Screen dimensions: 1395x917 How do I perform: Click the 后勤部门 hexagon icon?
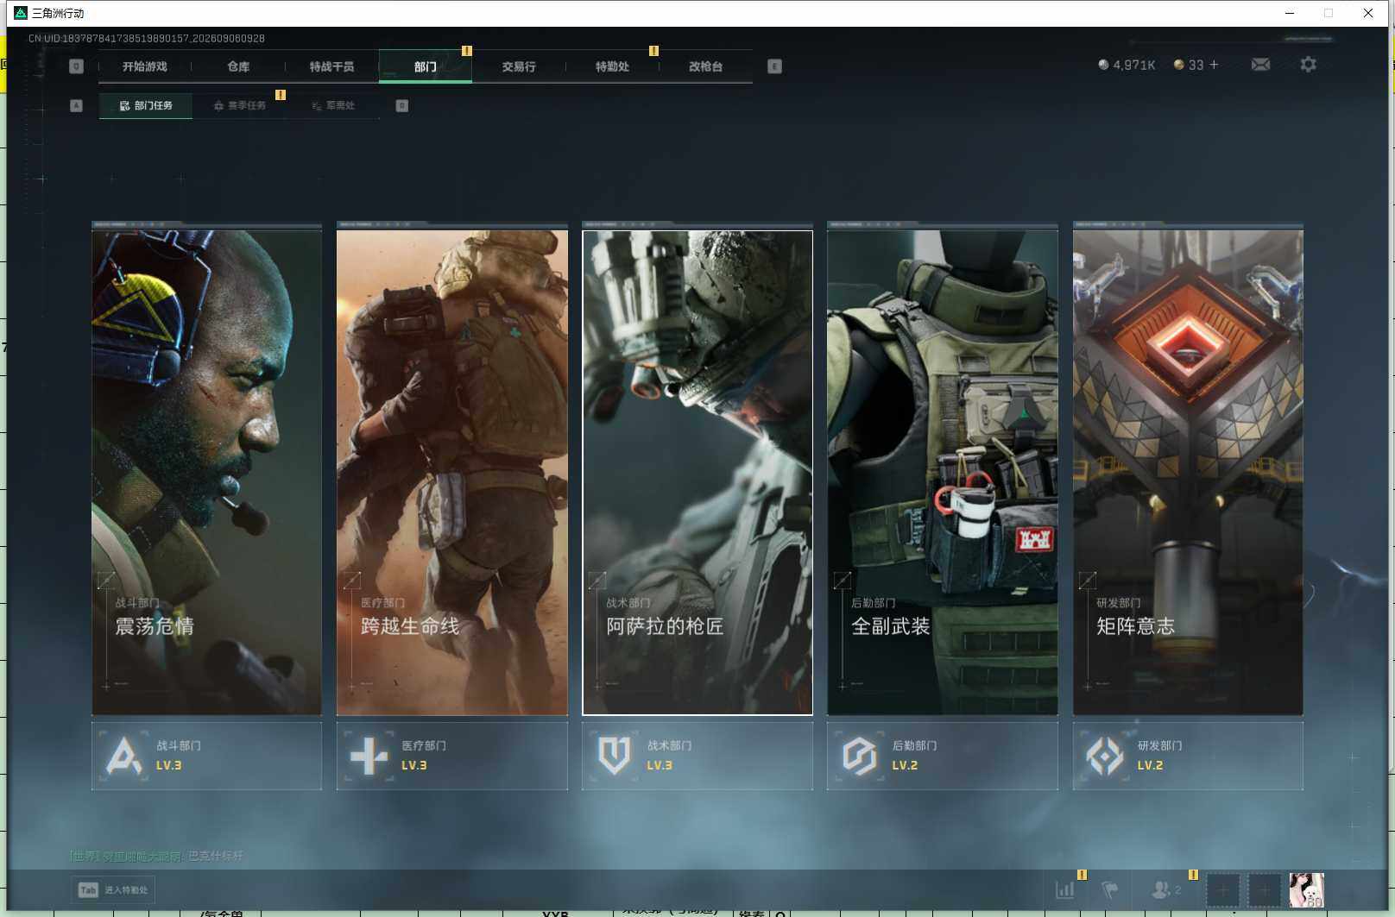[x=860, y=756]
